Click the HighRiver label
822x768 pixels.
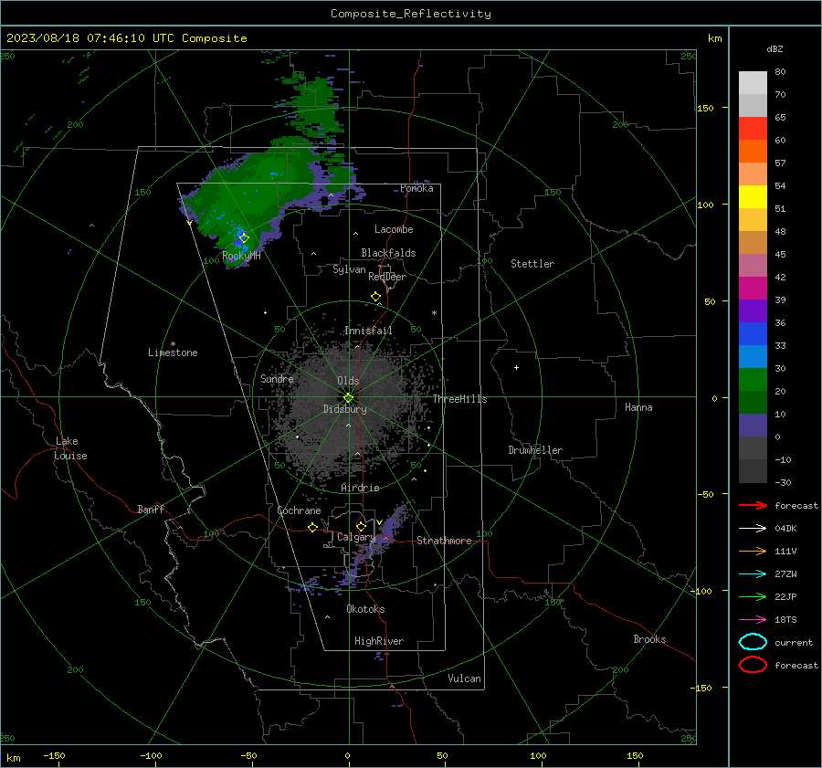pos(379,641)
